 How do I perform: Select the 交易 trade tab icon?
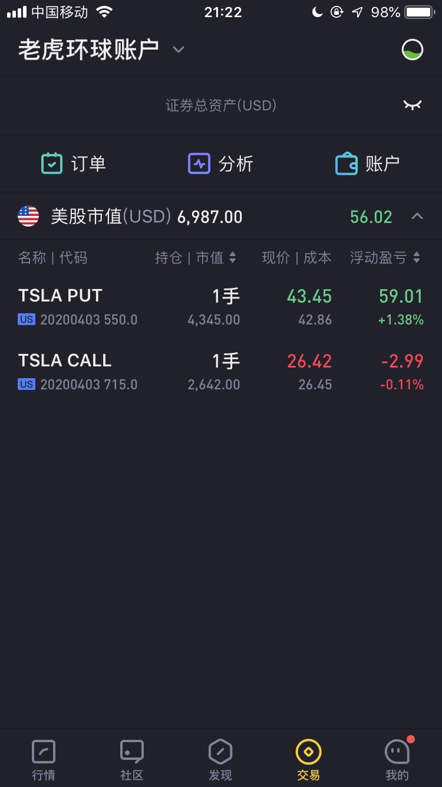pyautogui.click(x=309, y=752)
